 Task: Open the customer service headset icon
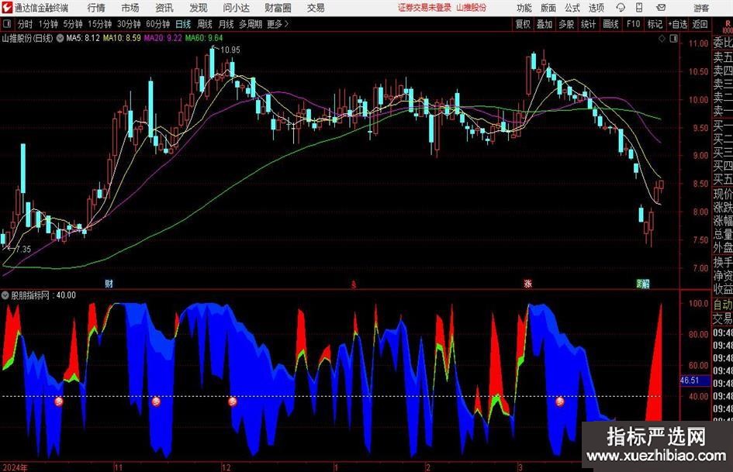[x=621, y=8]
